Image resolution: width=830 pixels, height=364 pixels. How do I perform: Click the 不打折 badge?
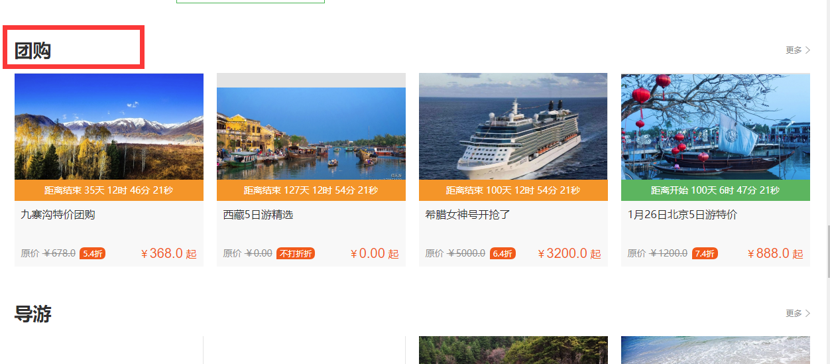[x=295, y=253]
